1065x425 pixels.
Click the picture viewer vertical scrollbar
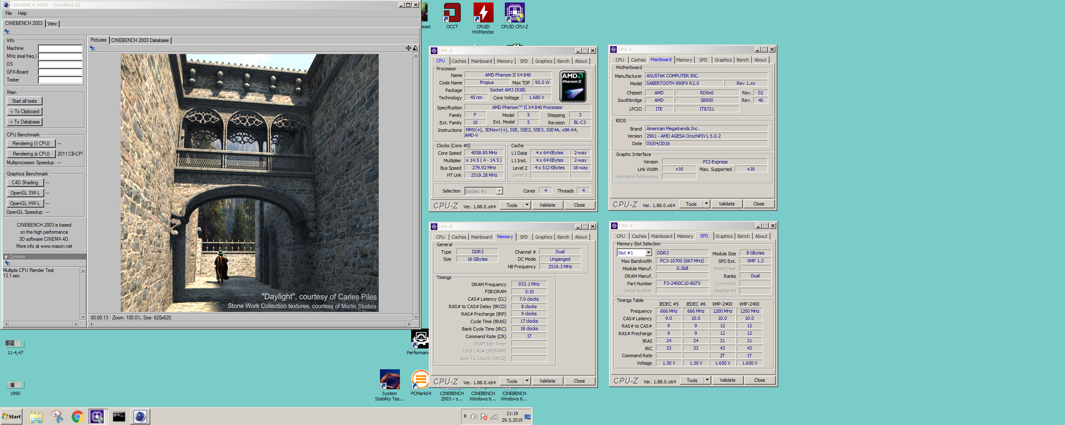pos(415,186)
